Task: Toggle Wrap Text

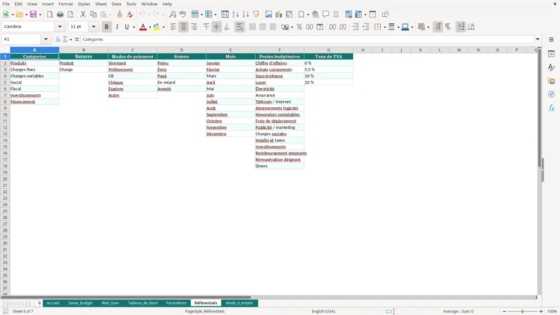Action: (239, 27)
